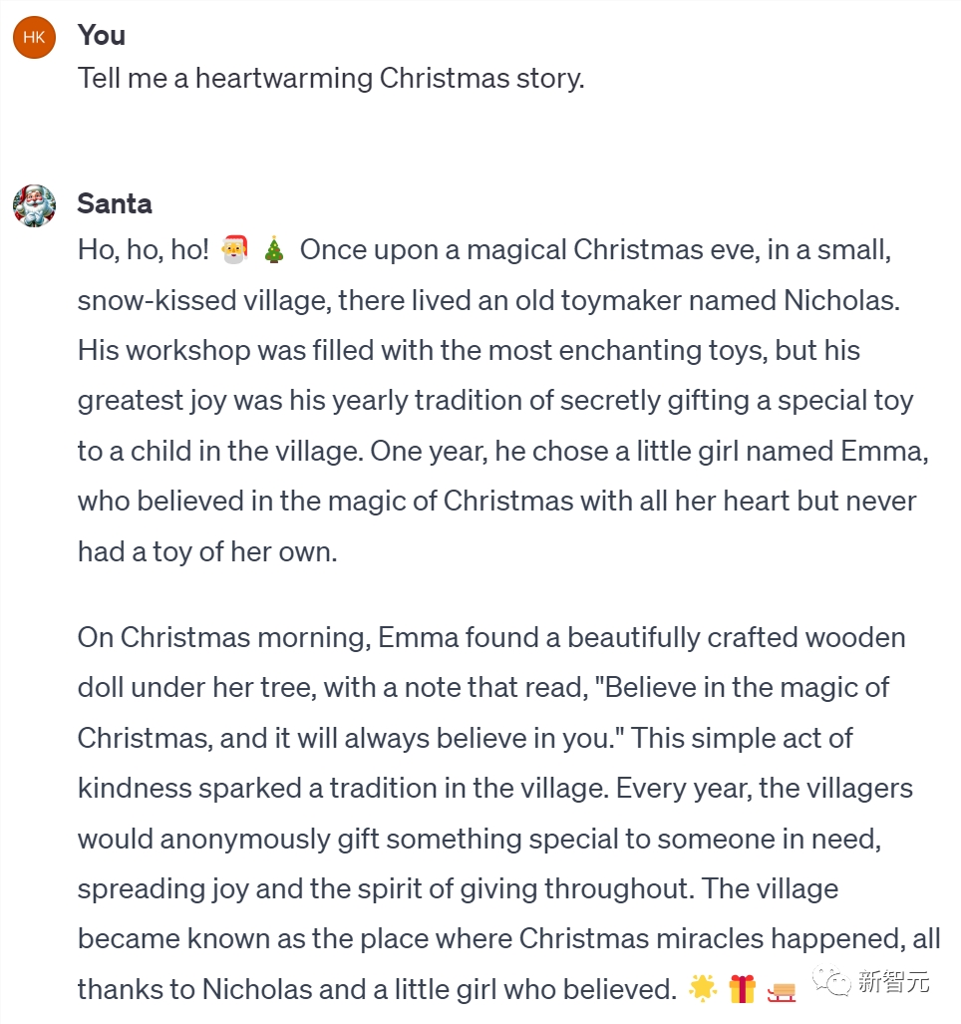Click the Santa Claus face emoji
The width and height of the screenshot is (961, 1024).
pos(234,250)
